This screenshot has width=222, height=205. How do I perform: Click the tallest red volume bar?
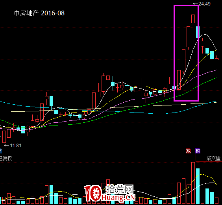pyautogui.click(x=193, y=183)
